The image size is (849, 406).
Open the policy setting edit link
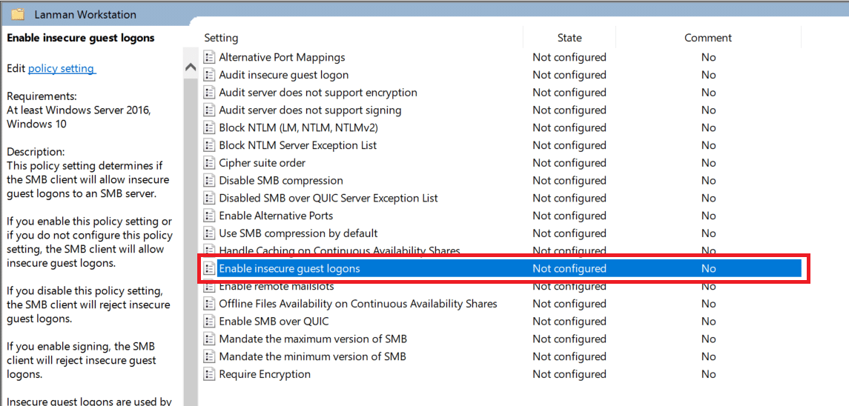point(61,68)
